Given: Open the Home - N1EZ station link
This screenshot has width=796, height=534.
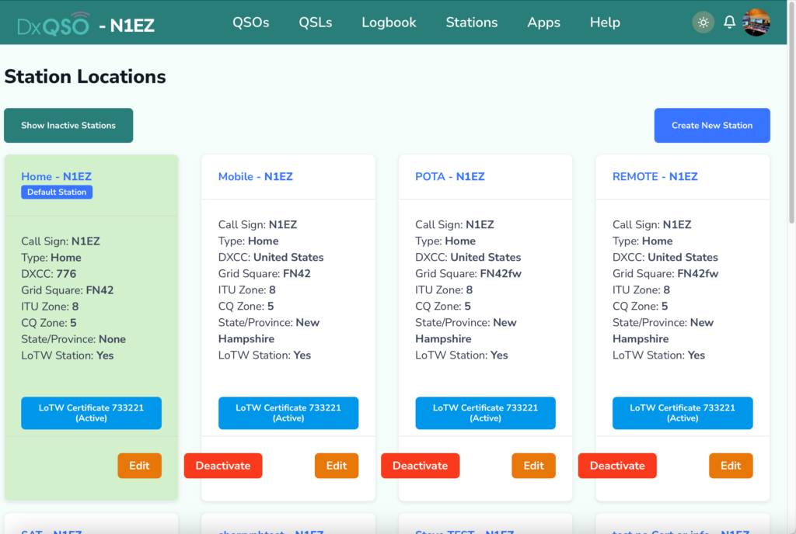Looking at the screenshot, I should (56, 176).
